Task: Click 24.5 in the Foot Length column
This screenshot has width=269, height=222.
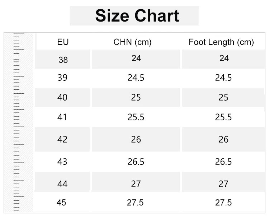Action: 223,78
